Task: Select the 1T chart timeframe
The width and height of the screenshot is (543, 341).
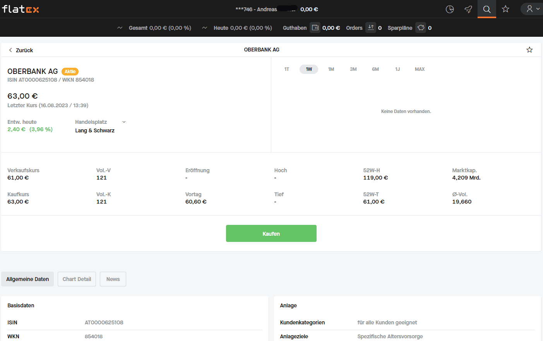Action: [287, 69]
